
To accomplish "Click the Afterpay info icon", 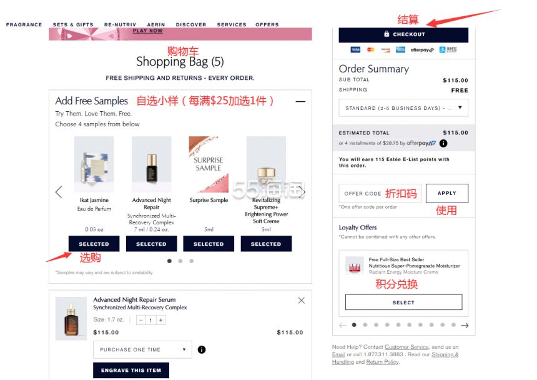I will [443, 143].
